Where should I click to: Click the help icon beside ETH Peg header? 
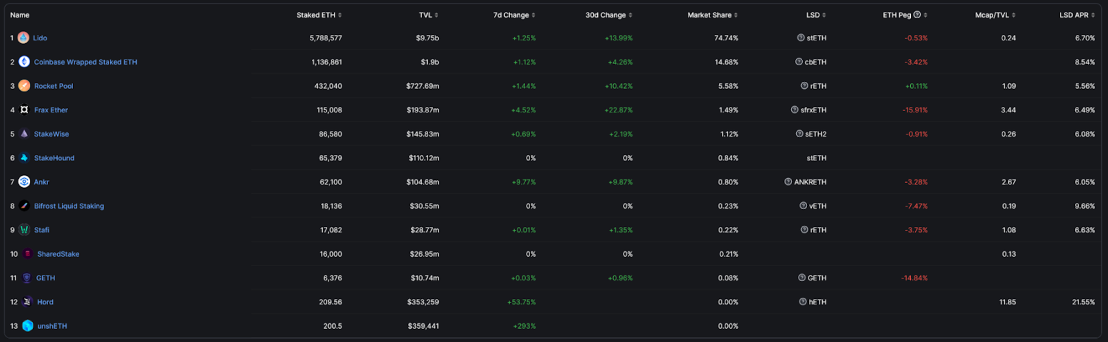[x=917, y=15]
